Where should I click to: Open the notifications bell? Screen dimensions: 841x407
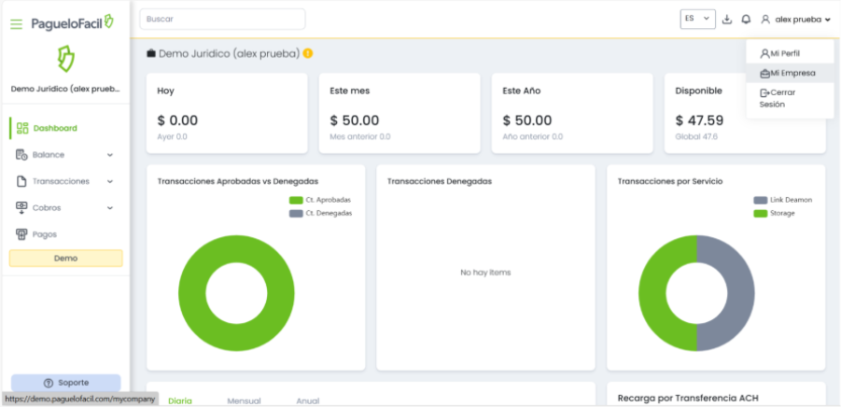tap(746, 19)
